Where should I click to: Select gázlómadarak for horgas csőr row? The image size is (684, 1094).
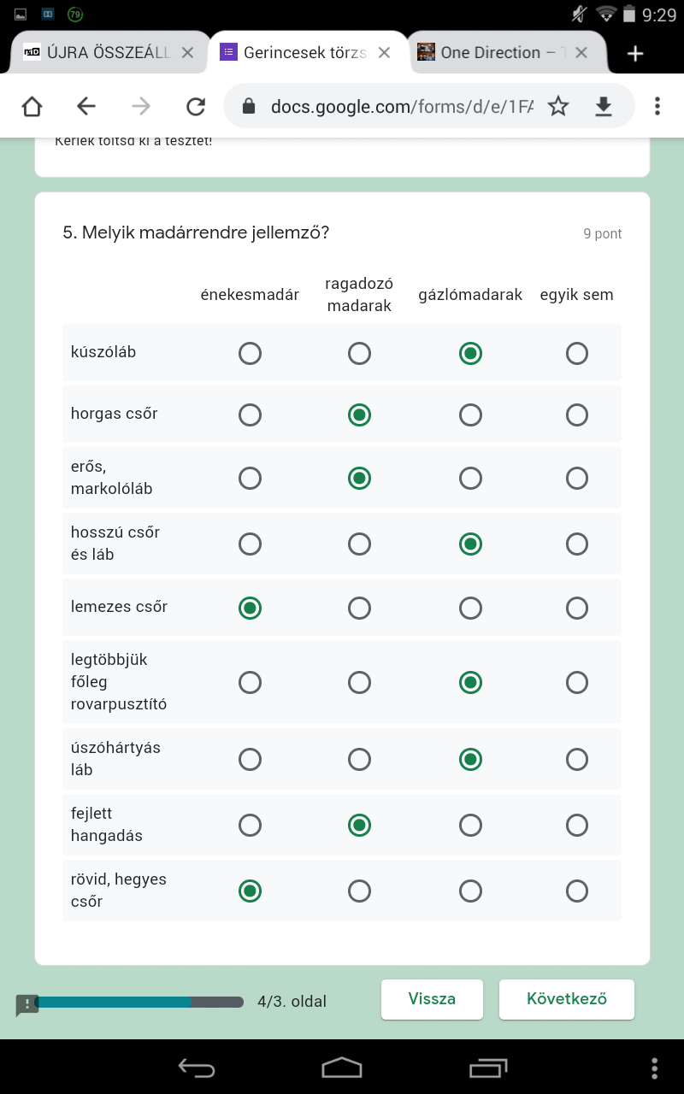pos(470,415)
